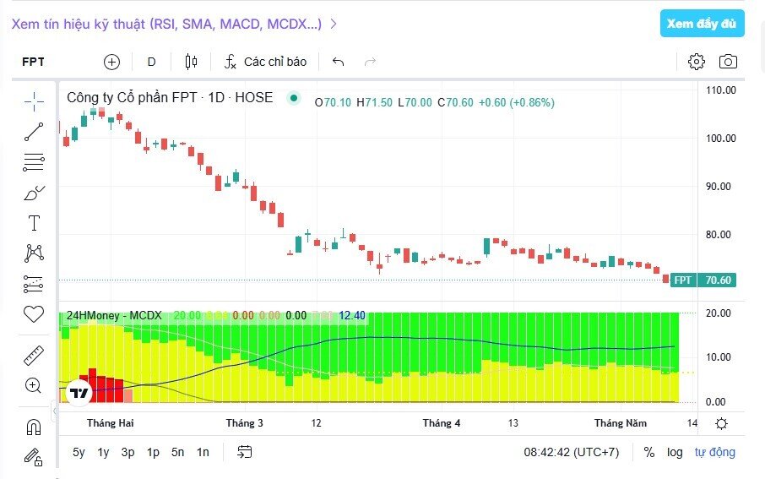Set time range to 5n
The width and height of the screenshot is (765, 479).
coord(177,452)
